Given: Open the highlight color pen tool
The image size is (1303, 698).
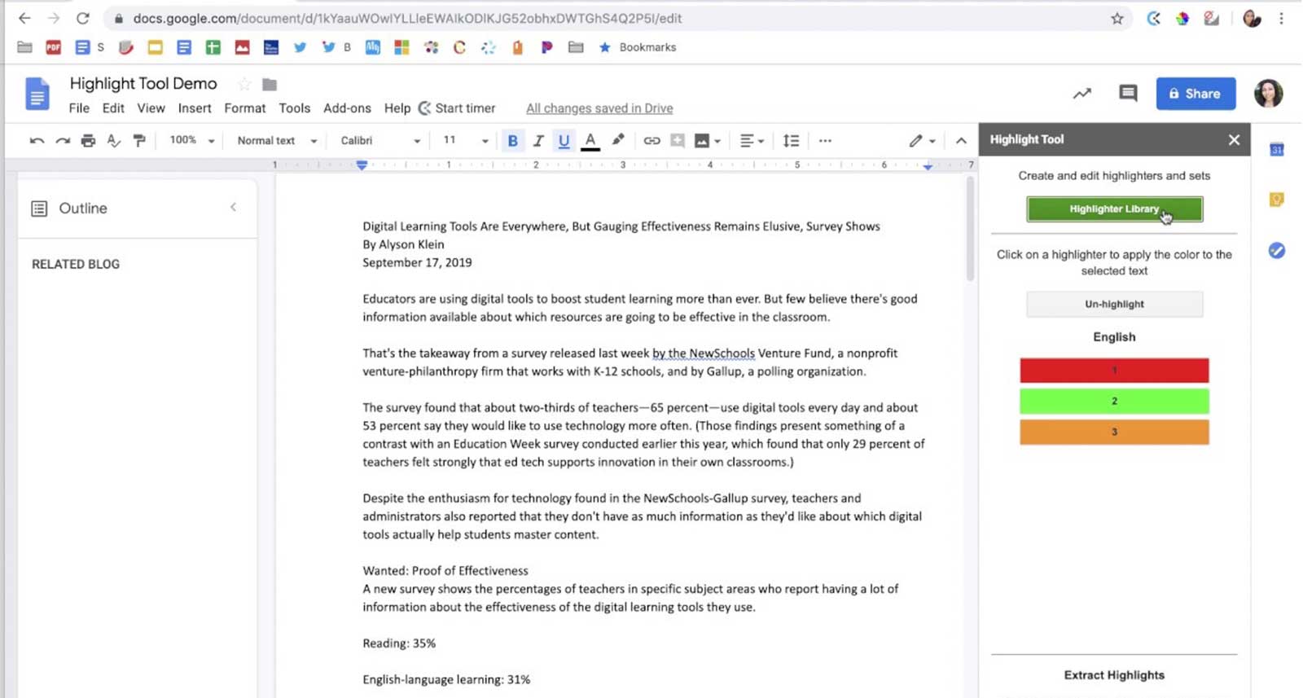Looking at the screenshot, I should [618, 140].
